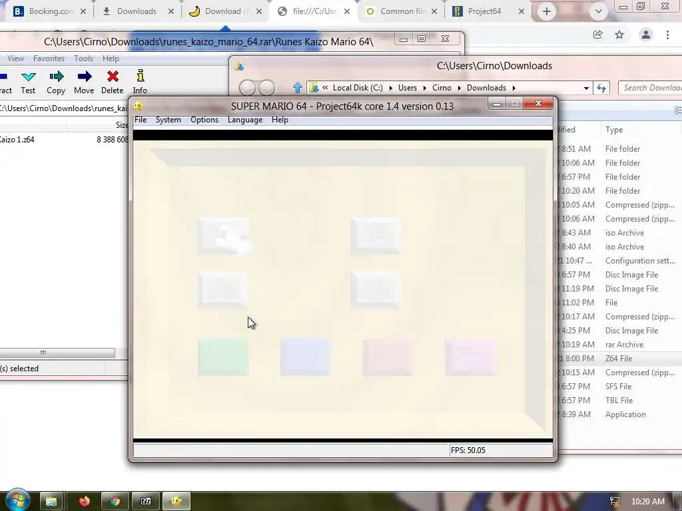Open the Project64k taskbar icon

pos(176,502)
